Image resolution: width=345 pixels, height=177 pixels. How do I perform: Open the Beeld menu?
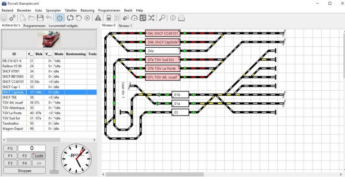pos(128,10)
